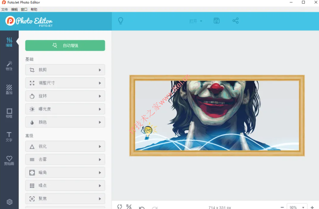Click the vignette icon beside 暗角

point(32,172)
